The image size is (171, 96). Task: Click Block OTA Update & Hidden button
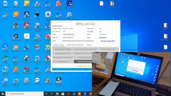click(x=83, y=53)
